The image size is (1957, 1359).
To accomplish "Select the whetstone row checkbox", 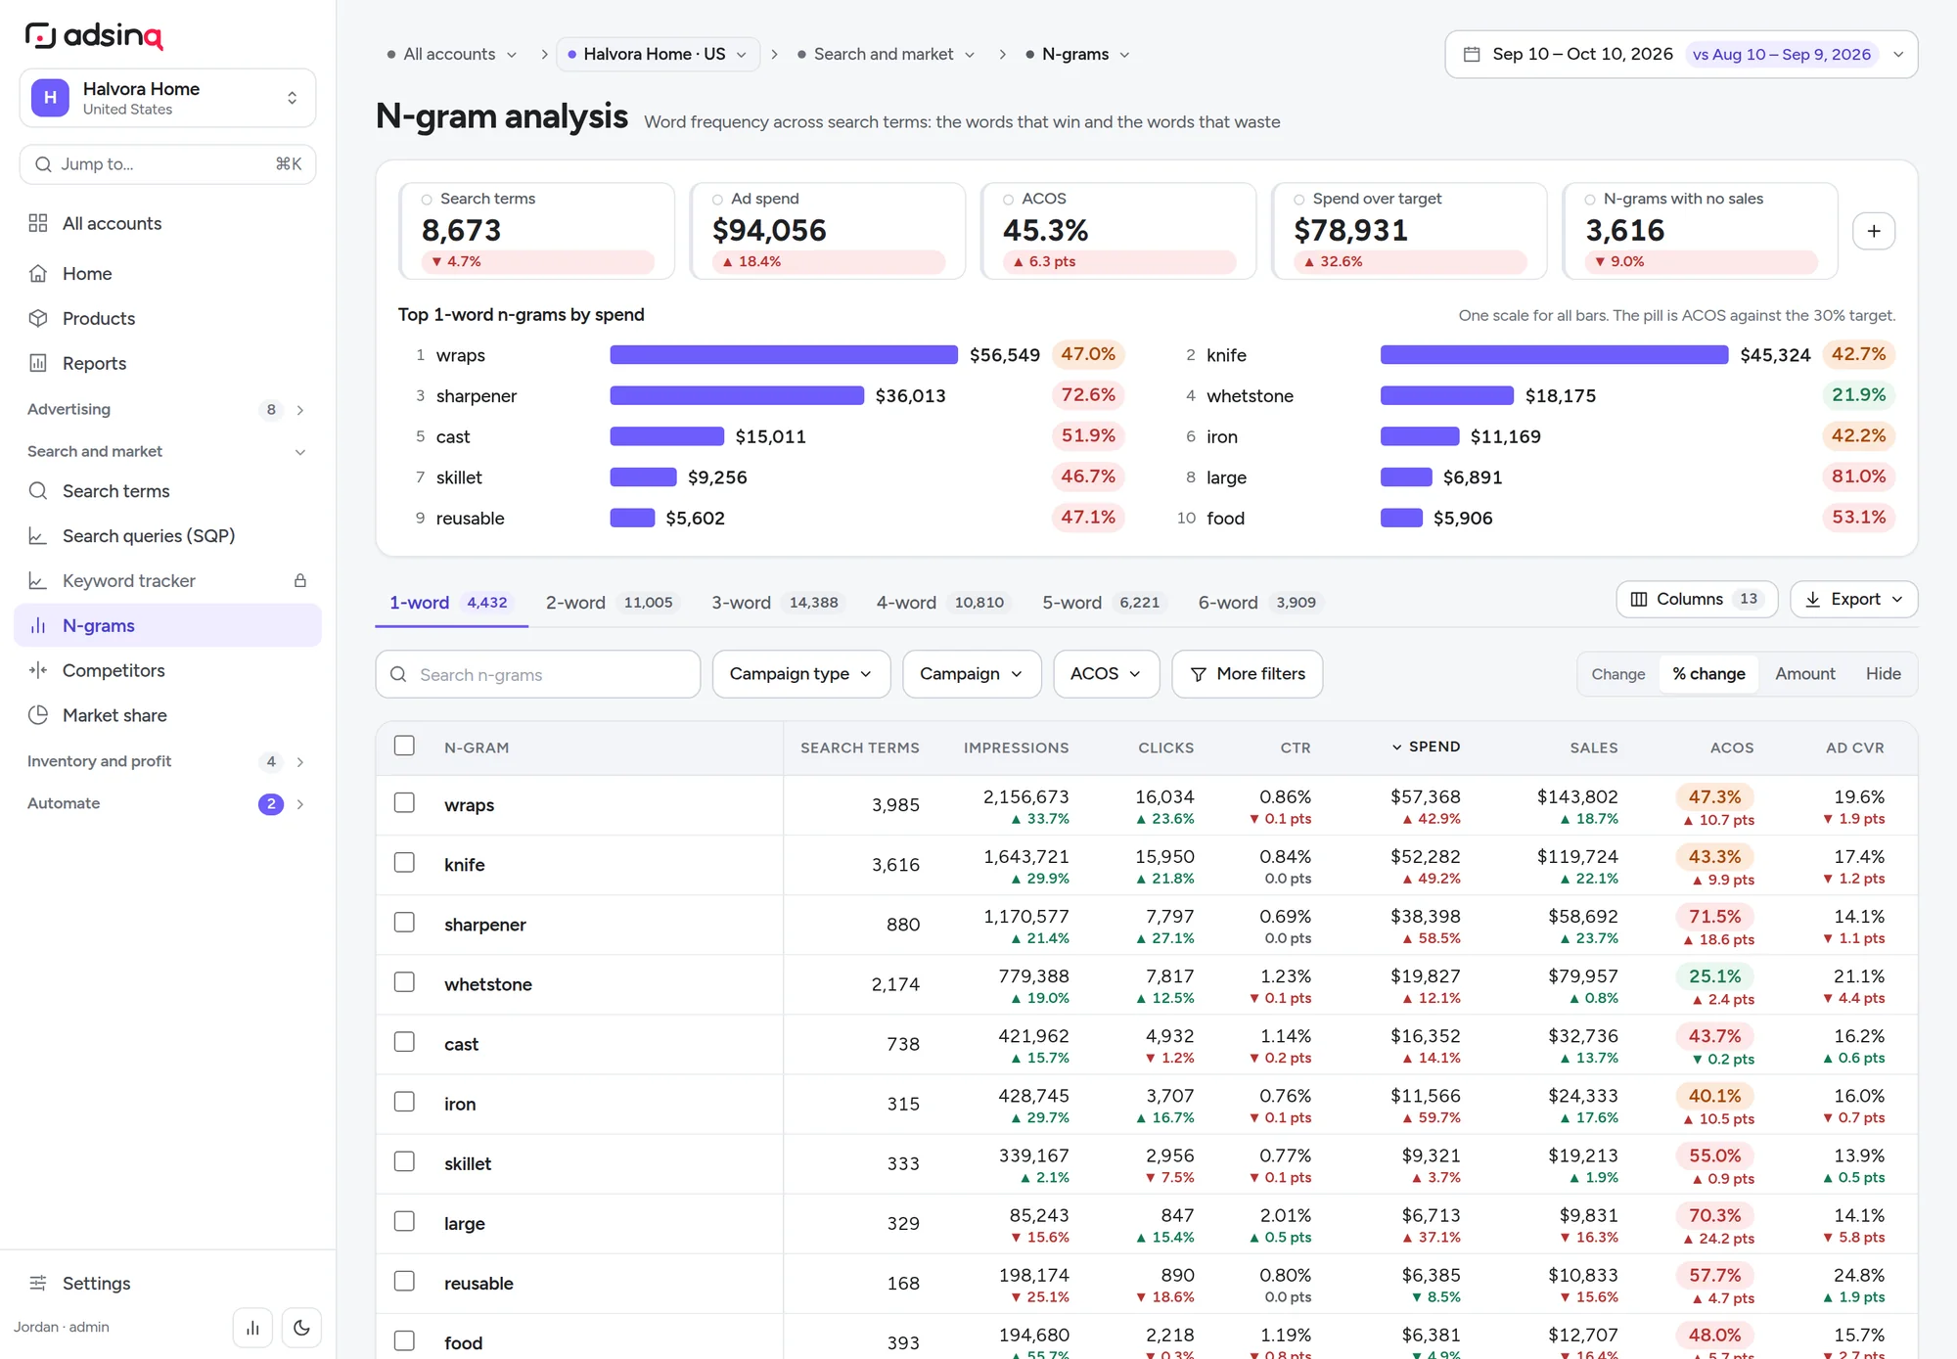I will 404,981.
